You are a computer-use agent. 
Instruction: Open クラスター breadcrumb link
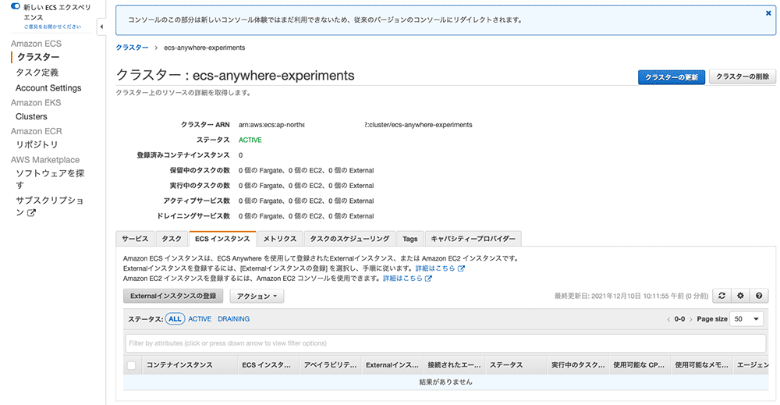pyautogui.click(x=132, y=48)
